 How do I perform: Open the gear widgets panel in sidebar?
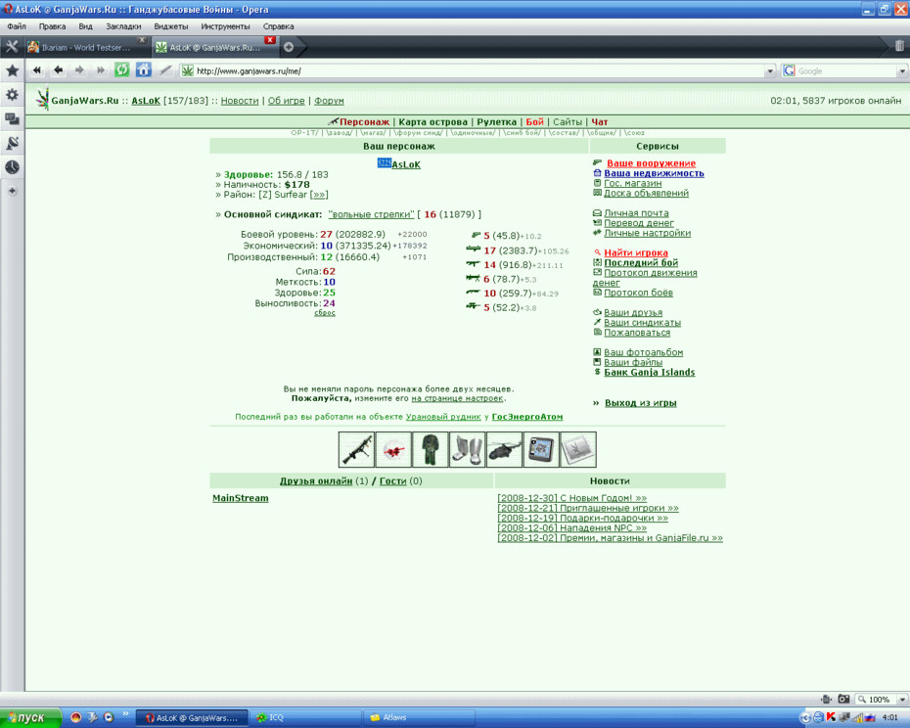(12, 95)
